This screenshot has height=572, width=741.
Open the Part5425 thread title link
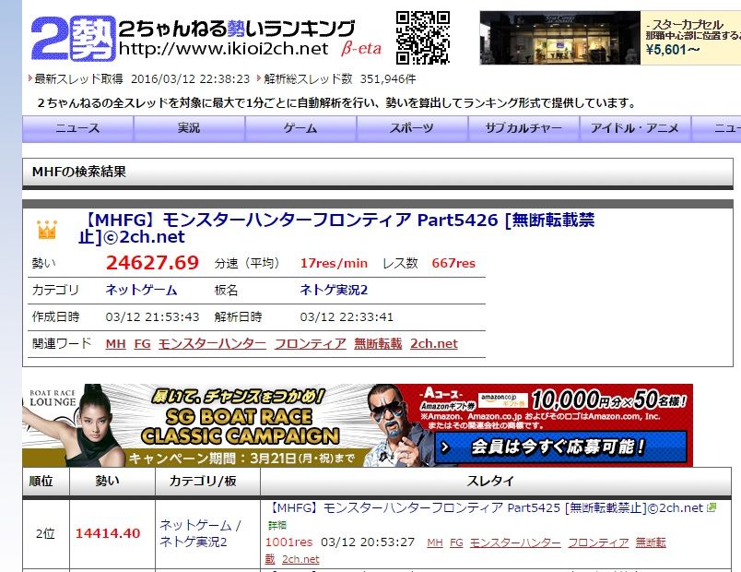pyautogui.click(x=486, y=507)
